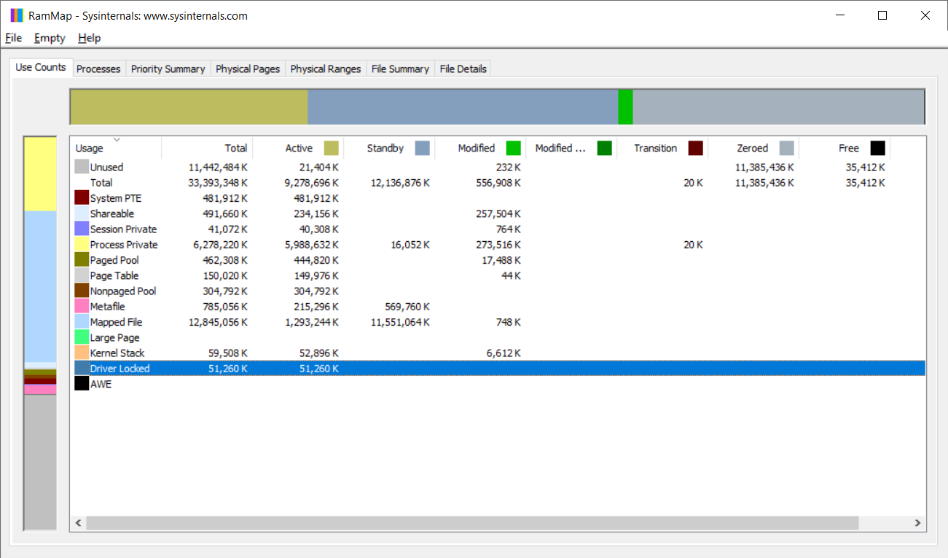This screenshot has width=948, height=558.
Task: Select the System PTE row label
Action: tap(116, 198)
